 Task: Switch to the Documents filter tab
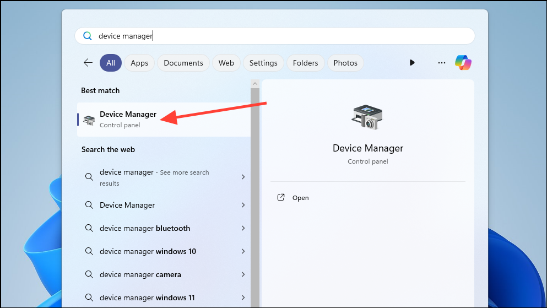183,63
